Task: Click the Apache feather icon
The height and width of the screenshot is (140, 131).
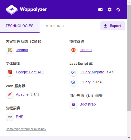Action: [x=10, y=94]
